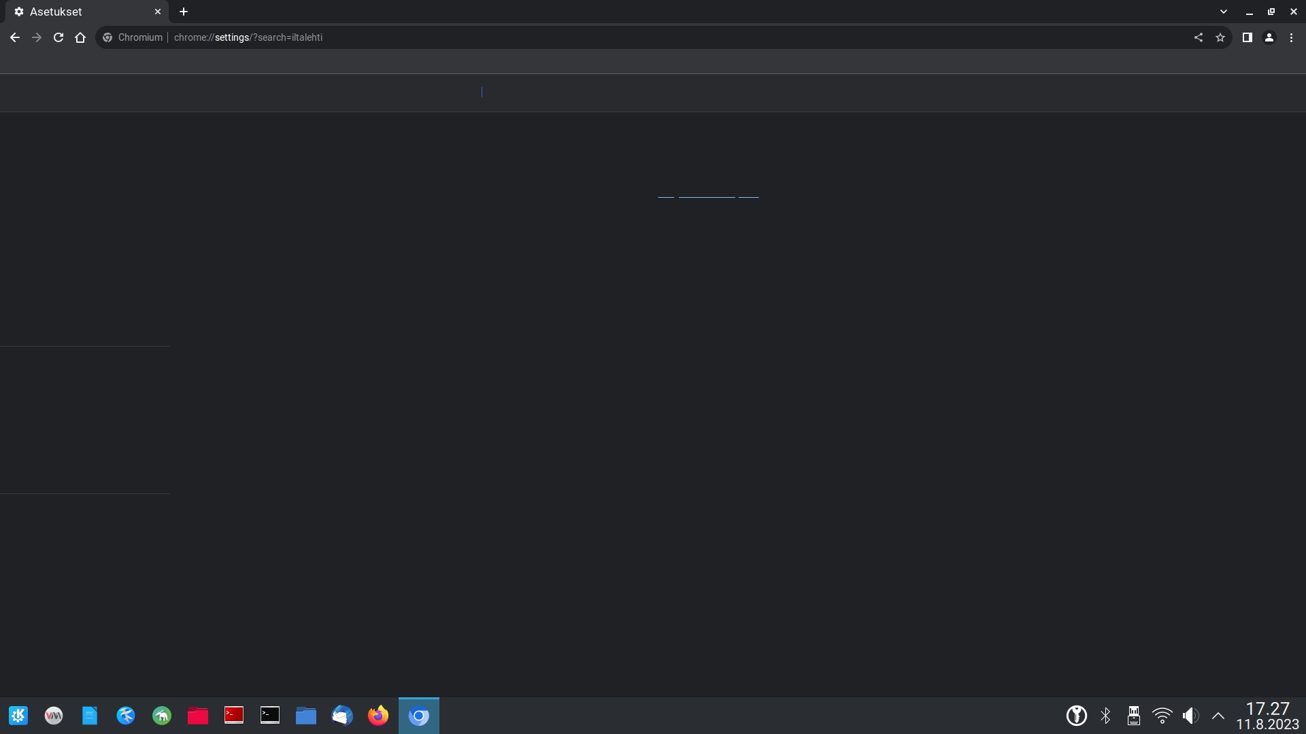The width and height of the screenshot is (1306, 734).
Task: View site info Chromium icon
Action: (x=107, y=37)
